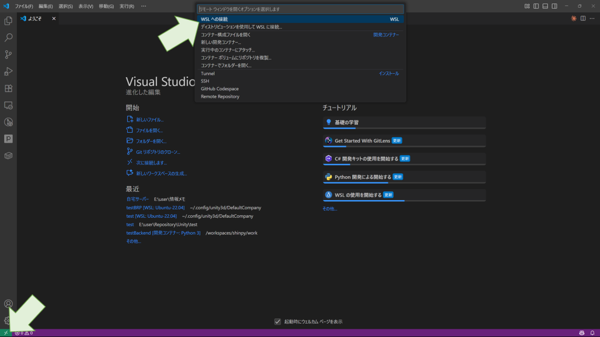Open the Search view in activity bar
Screen dimensions: 600x337
8,37
